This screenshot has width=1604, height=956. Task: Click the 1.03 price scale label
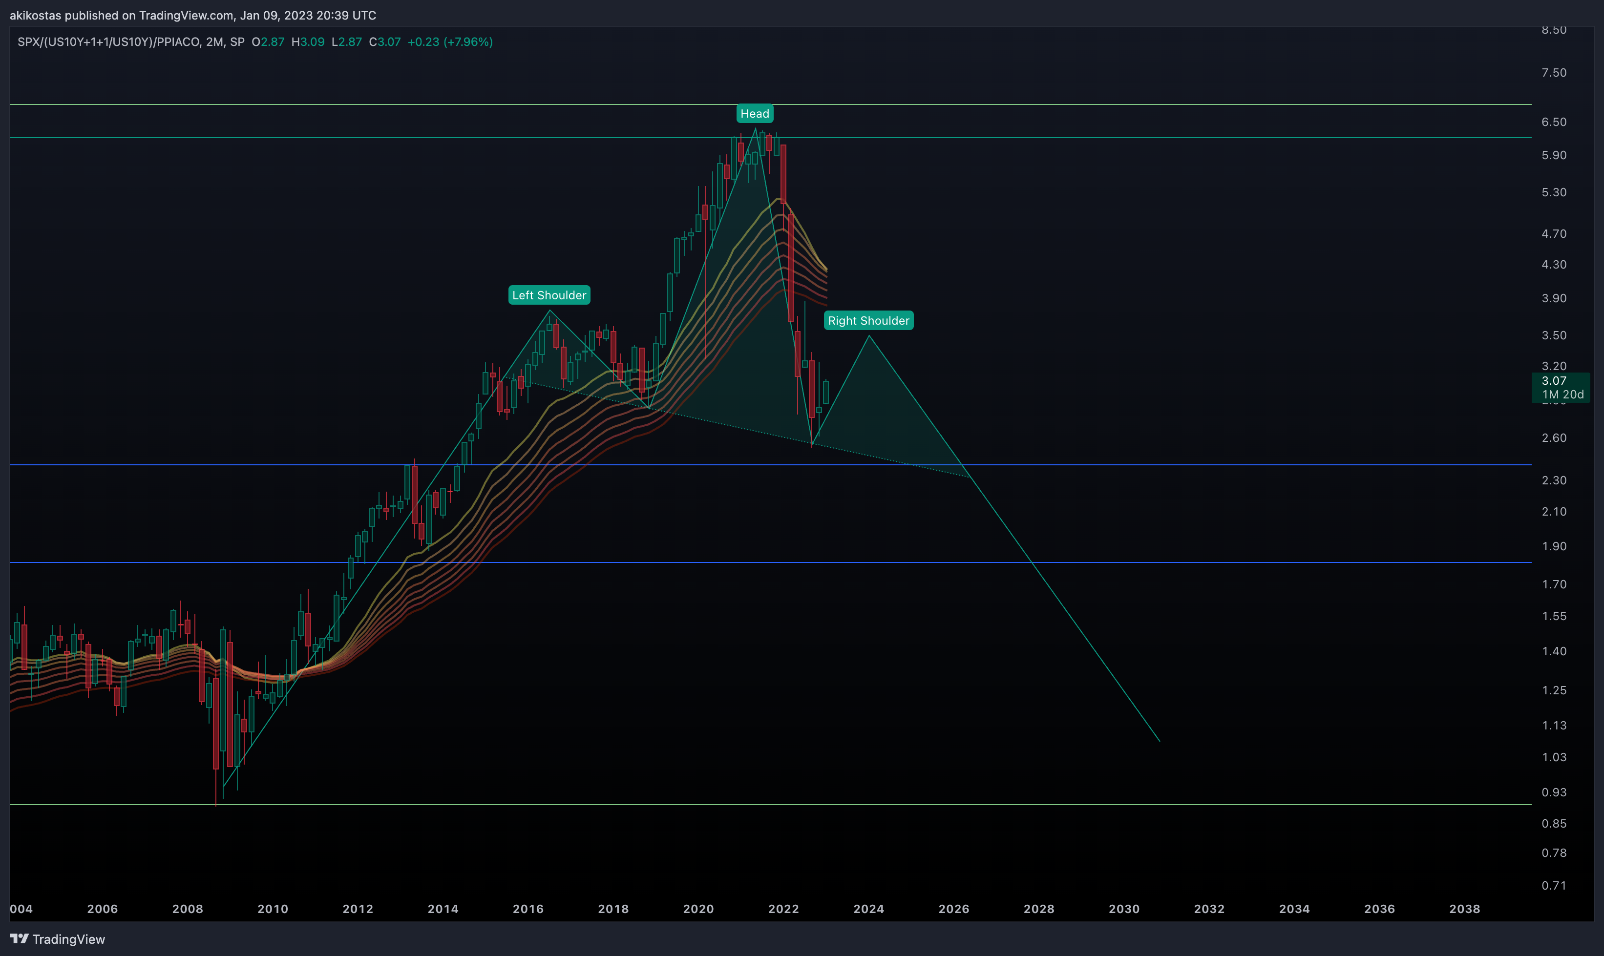point(1554,757)
